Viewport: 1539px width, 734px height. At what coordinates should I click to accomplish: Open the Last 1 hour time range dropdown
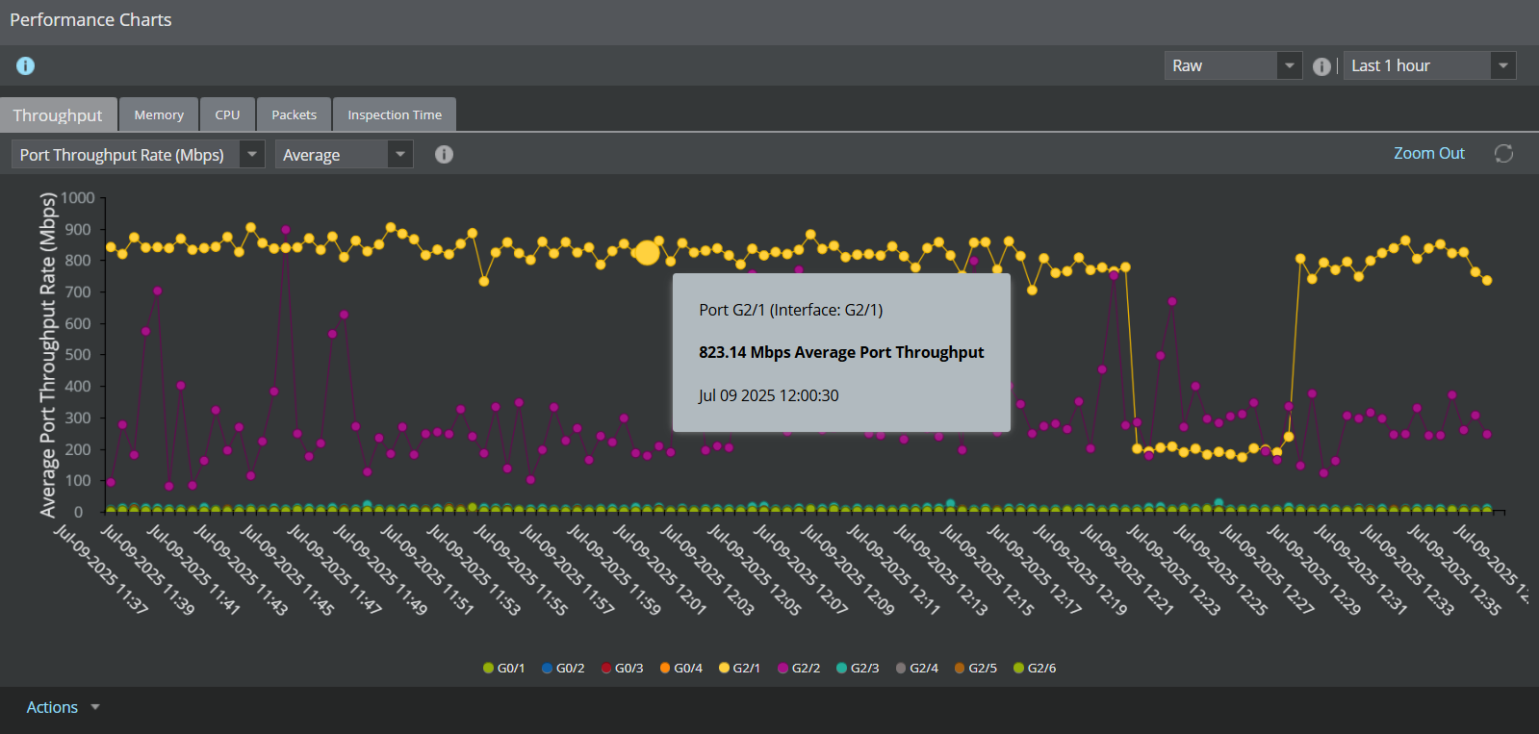point(1429,65)
